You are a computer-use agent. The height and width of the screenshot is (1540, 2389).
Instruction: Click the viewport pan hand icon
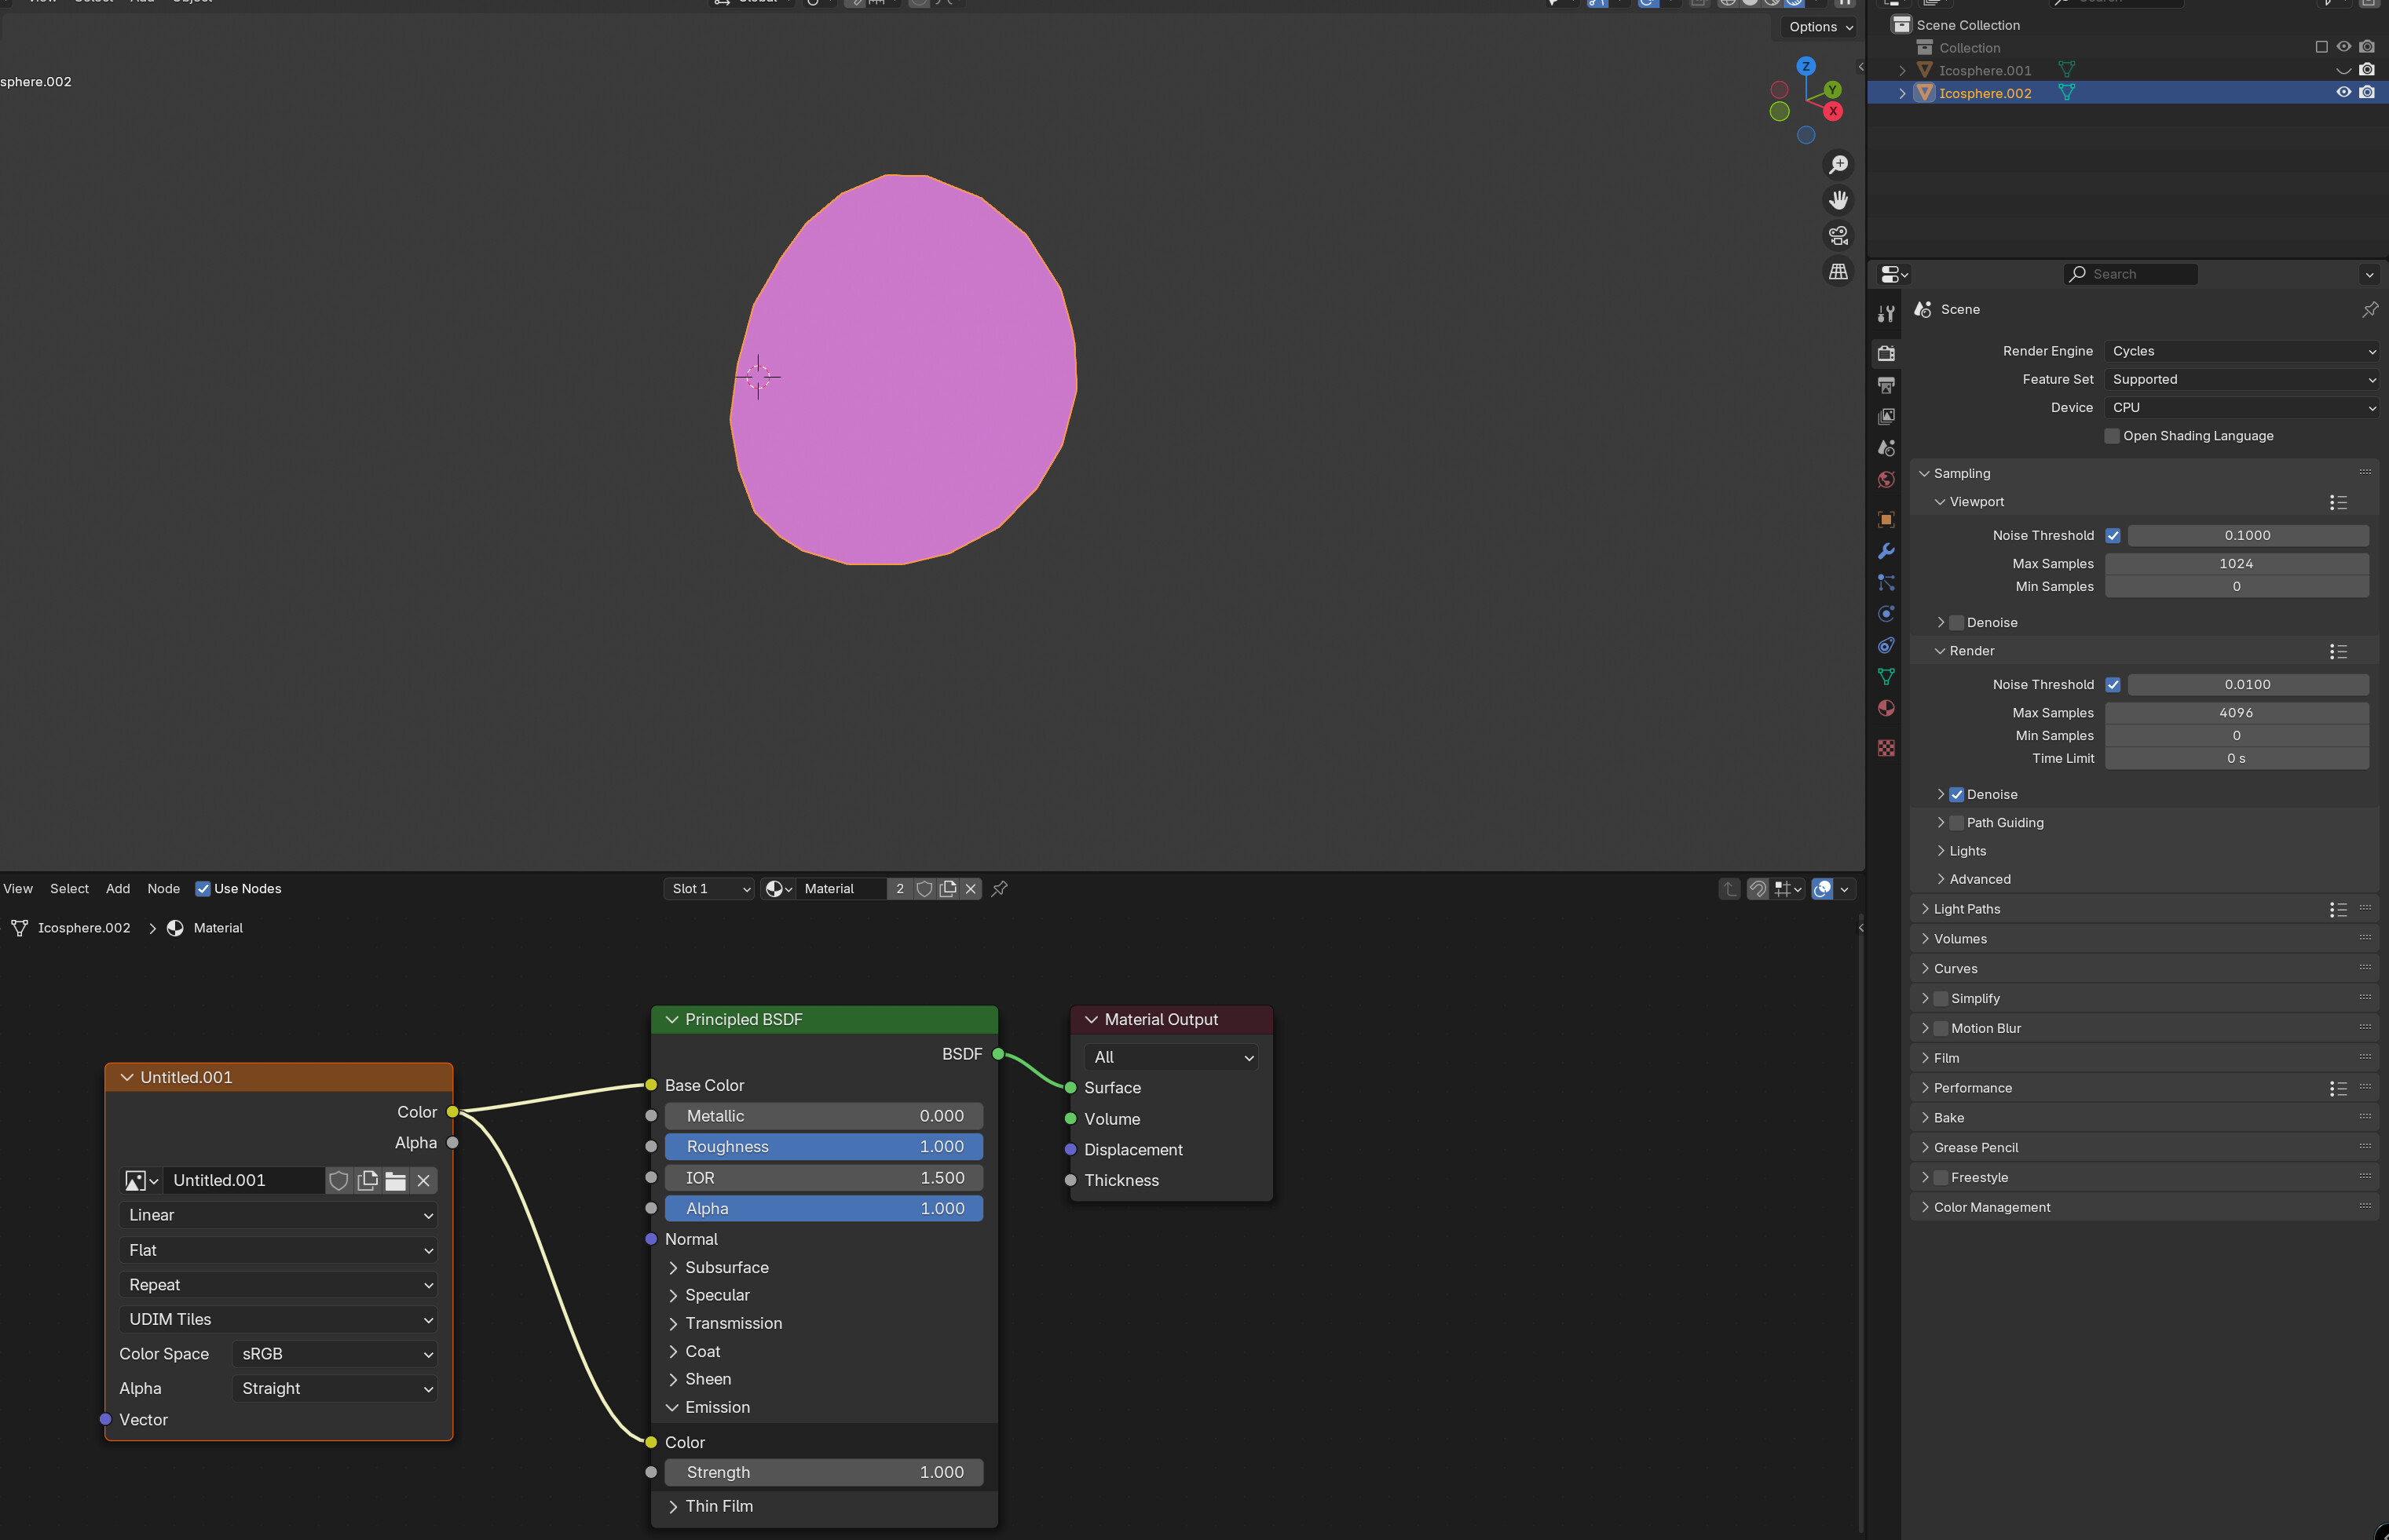pos(1838,200)
